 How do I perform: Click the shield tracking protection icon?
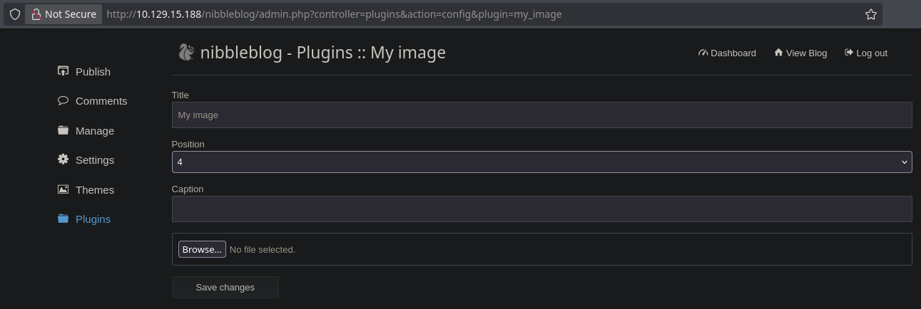point(14,14)
